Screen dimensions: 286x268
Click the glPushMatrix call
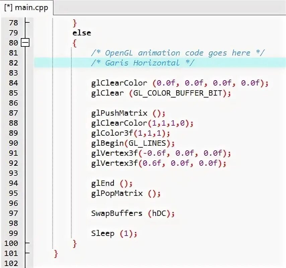click(128, 113)
